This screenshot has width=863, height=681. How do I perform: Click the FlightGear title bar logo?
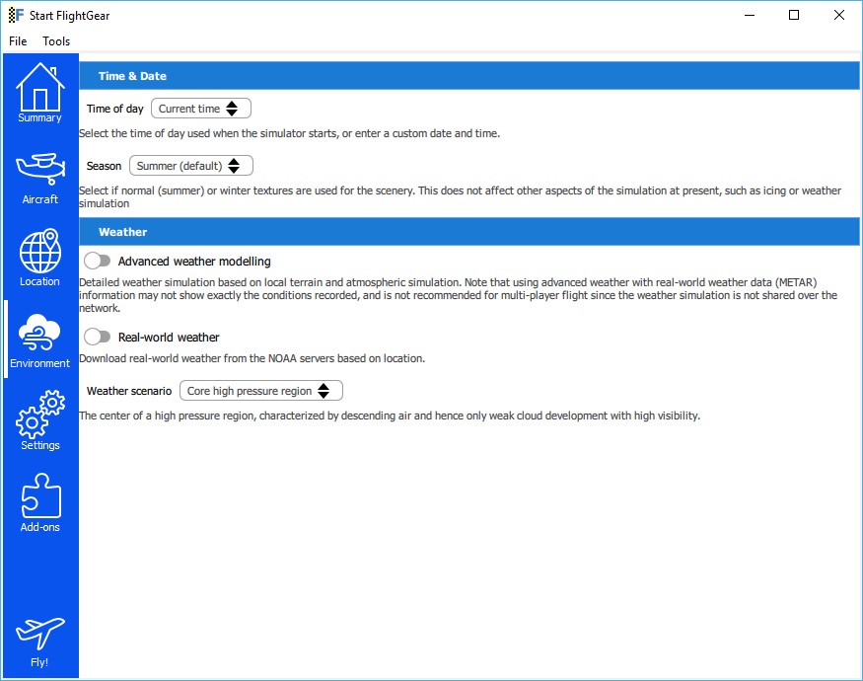click(x=16, y=15)
